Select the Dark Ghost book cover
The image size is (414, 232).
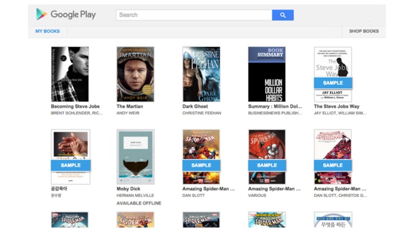201,74
